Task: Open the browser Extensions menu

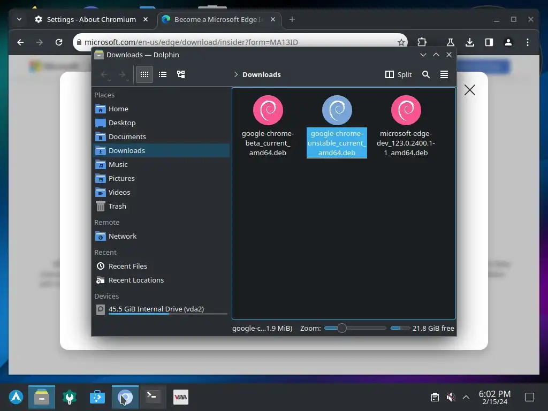Action: [422, 42]
